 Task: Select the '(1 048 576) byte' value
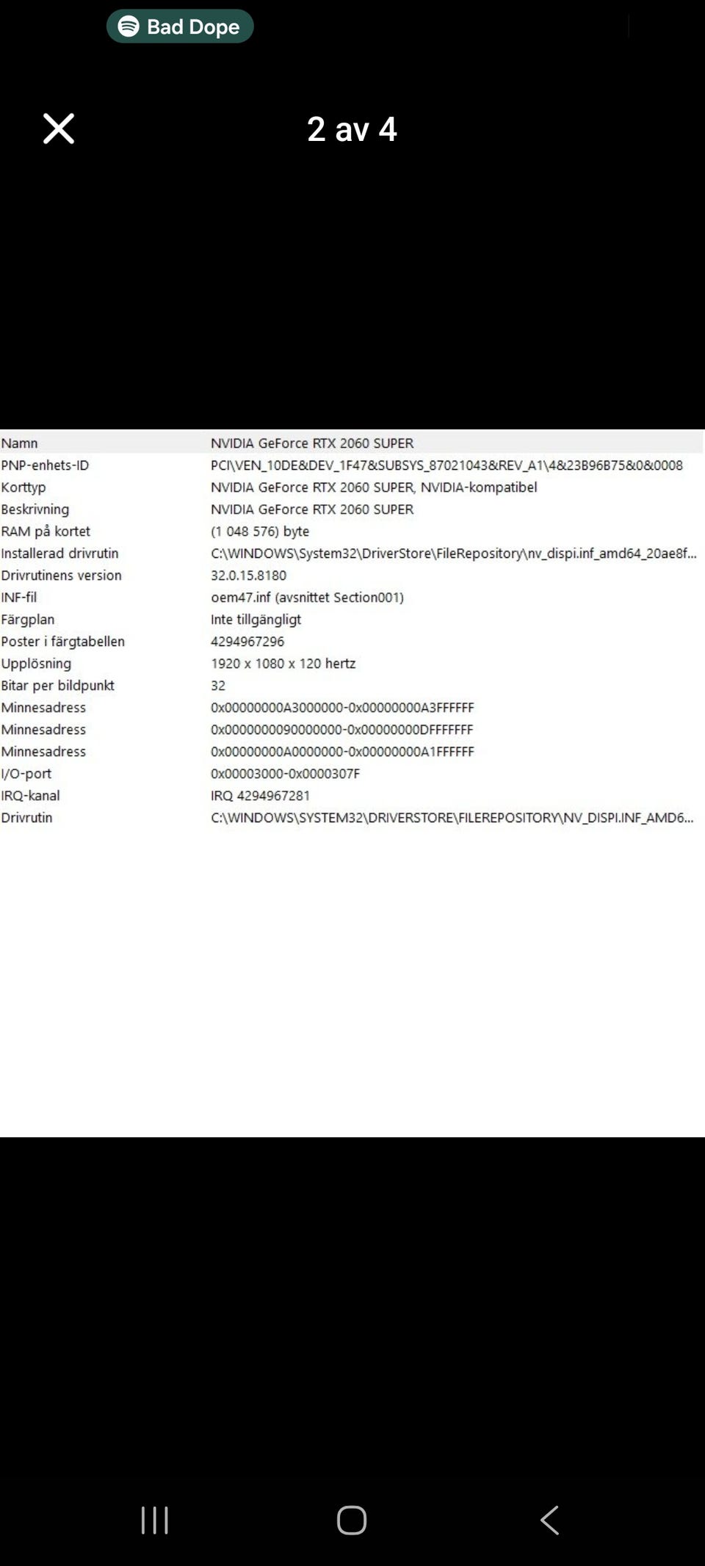pyautogui.click(x=260, y=531)
